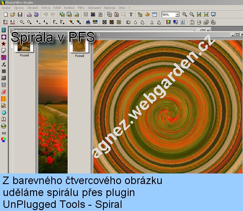Click the Histogram icon in second toolbar

click(88, 22)
